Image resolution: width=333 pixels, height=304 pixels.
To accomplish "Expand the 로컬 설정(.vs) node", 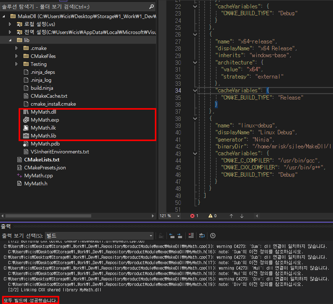I will pyautogui.click(x=10, y=24).
